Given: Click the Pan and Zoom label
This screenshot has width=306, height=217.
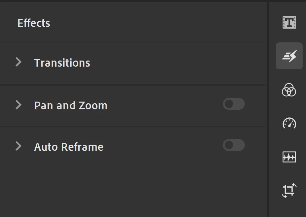Looking at the screenshot, I should point(71,106).
